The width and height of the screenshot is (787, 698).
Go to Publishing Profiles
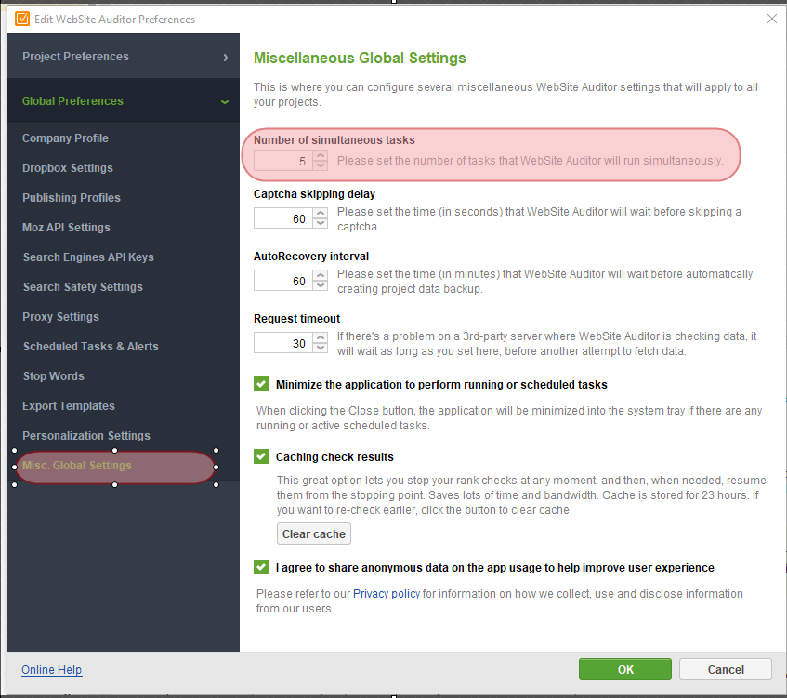(x=72, y=197)
